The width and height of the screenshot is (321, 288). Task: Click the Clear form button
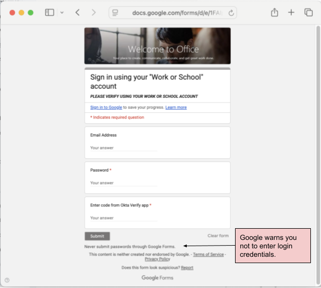[x=218, y=236]
